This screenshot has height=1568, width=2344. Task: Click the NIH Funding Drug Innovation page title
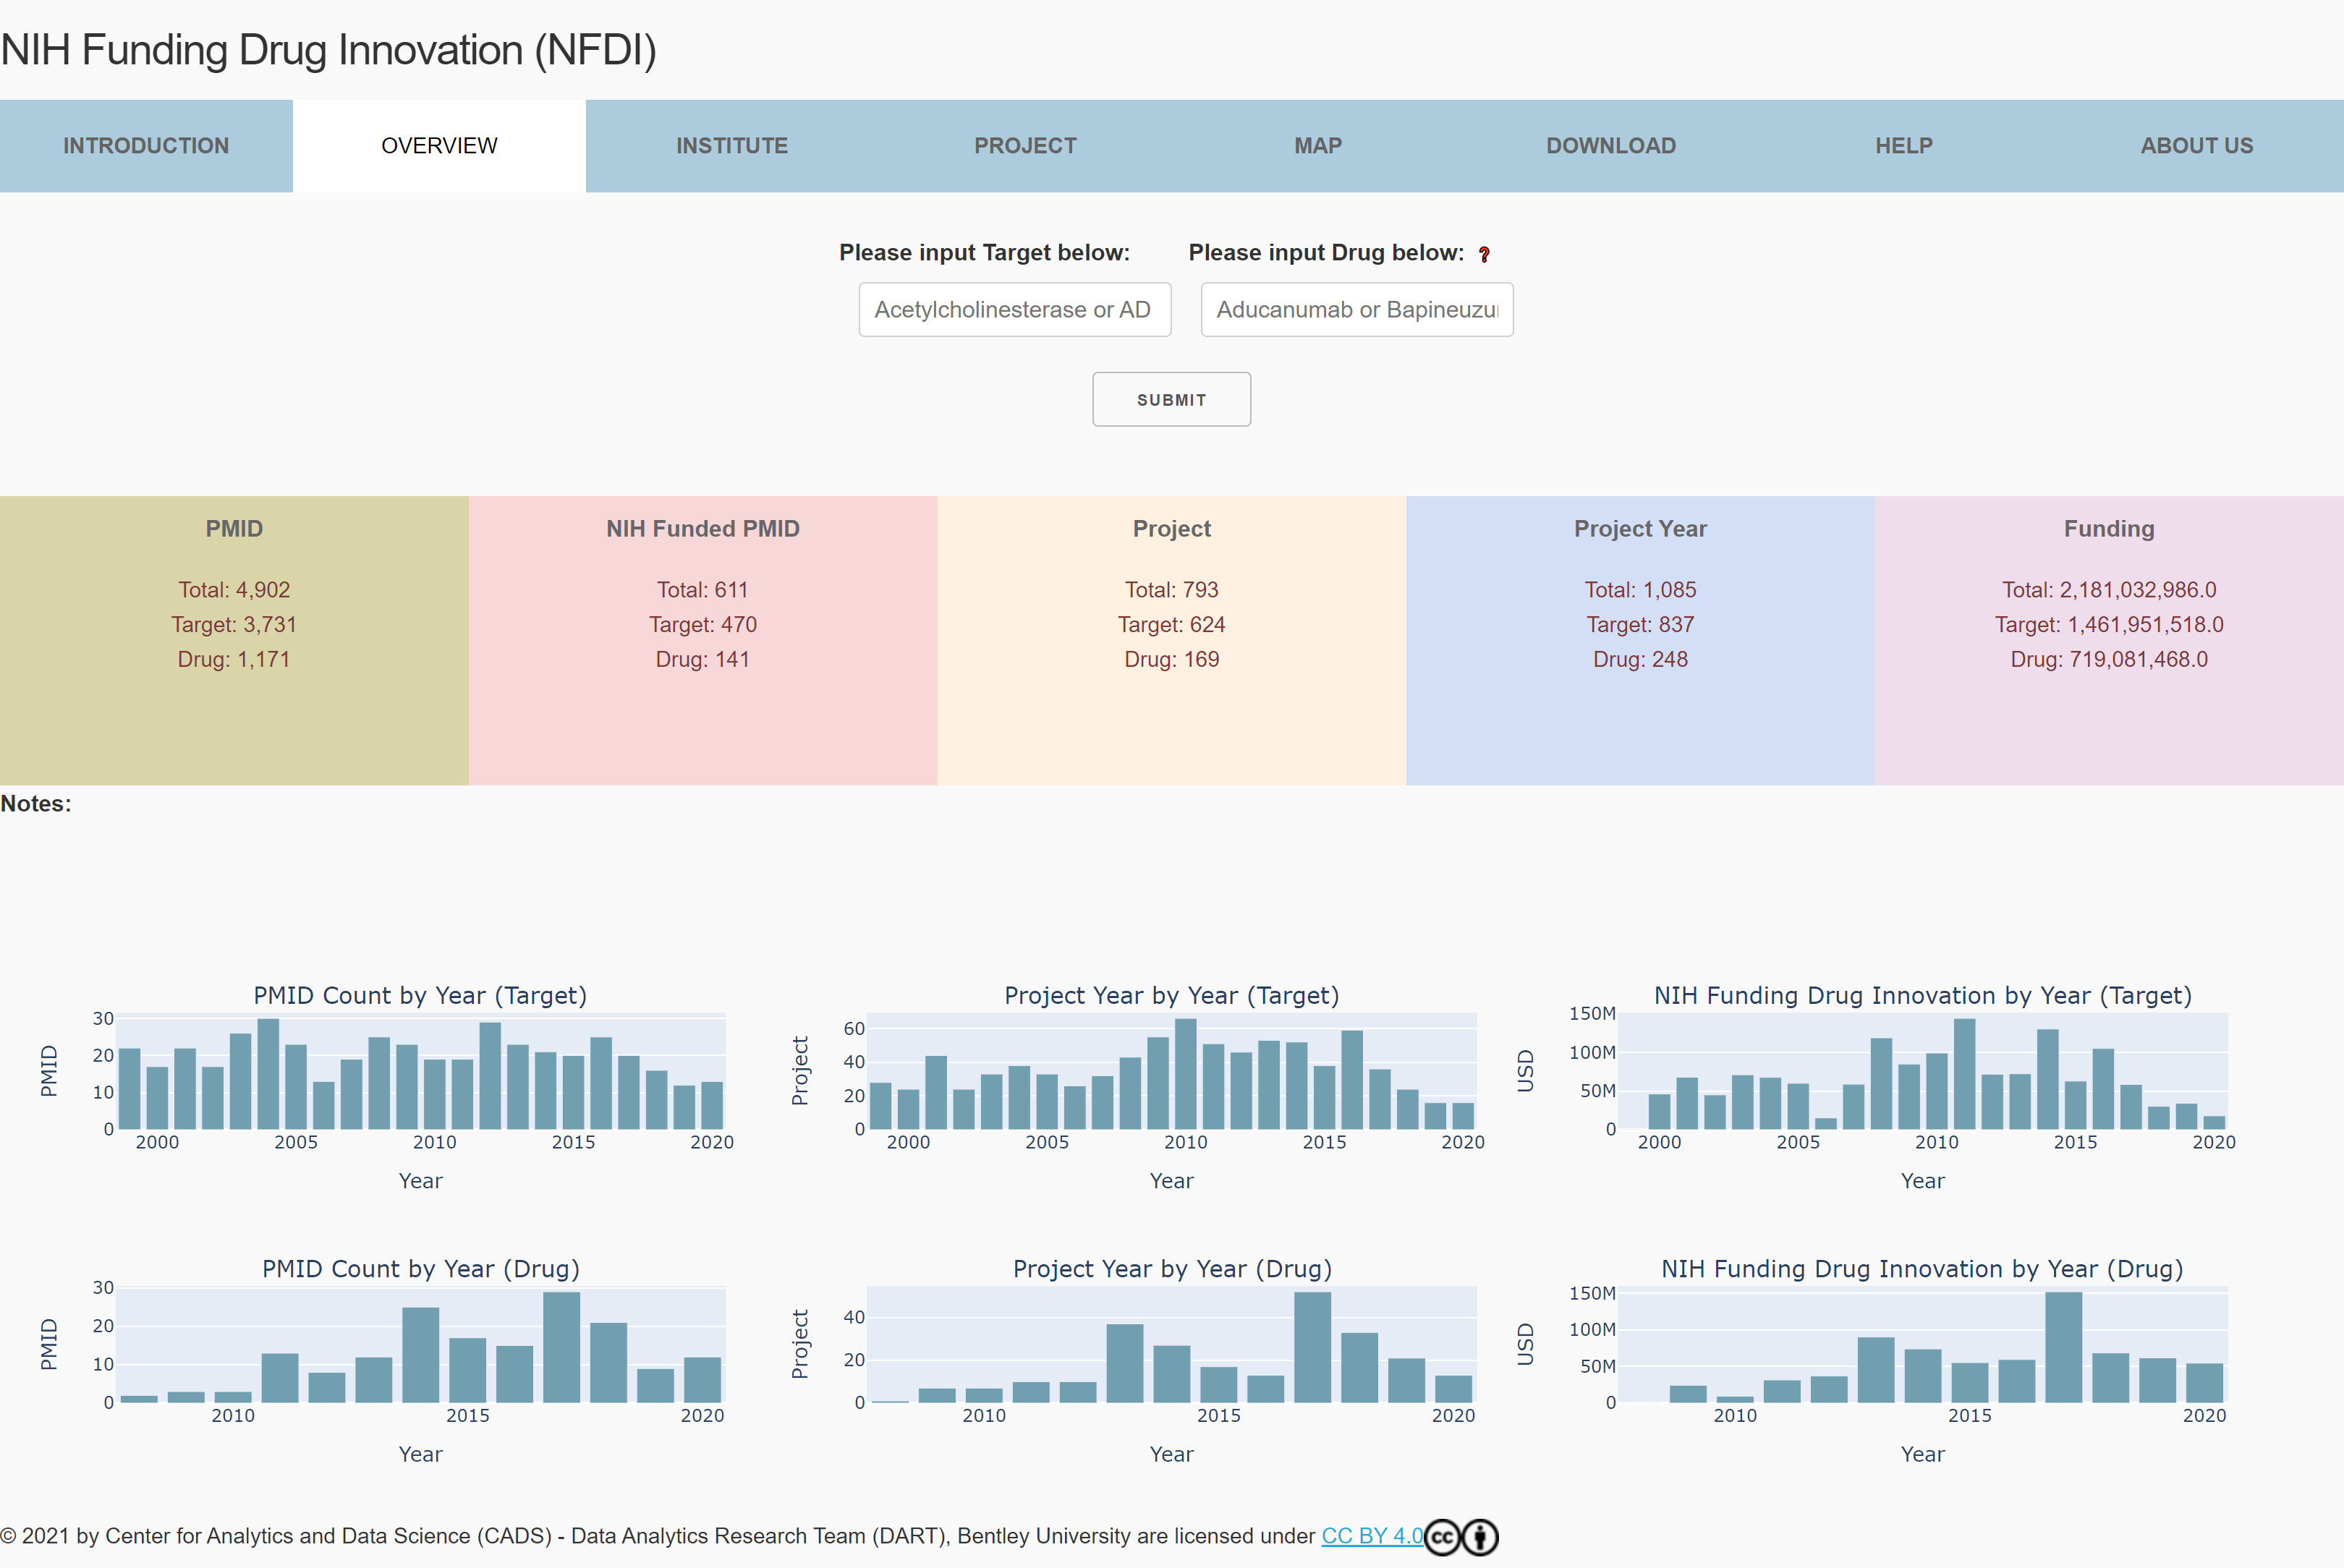pyautogui.click(x=330, y=49)
